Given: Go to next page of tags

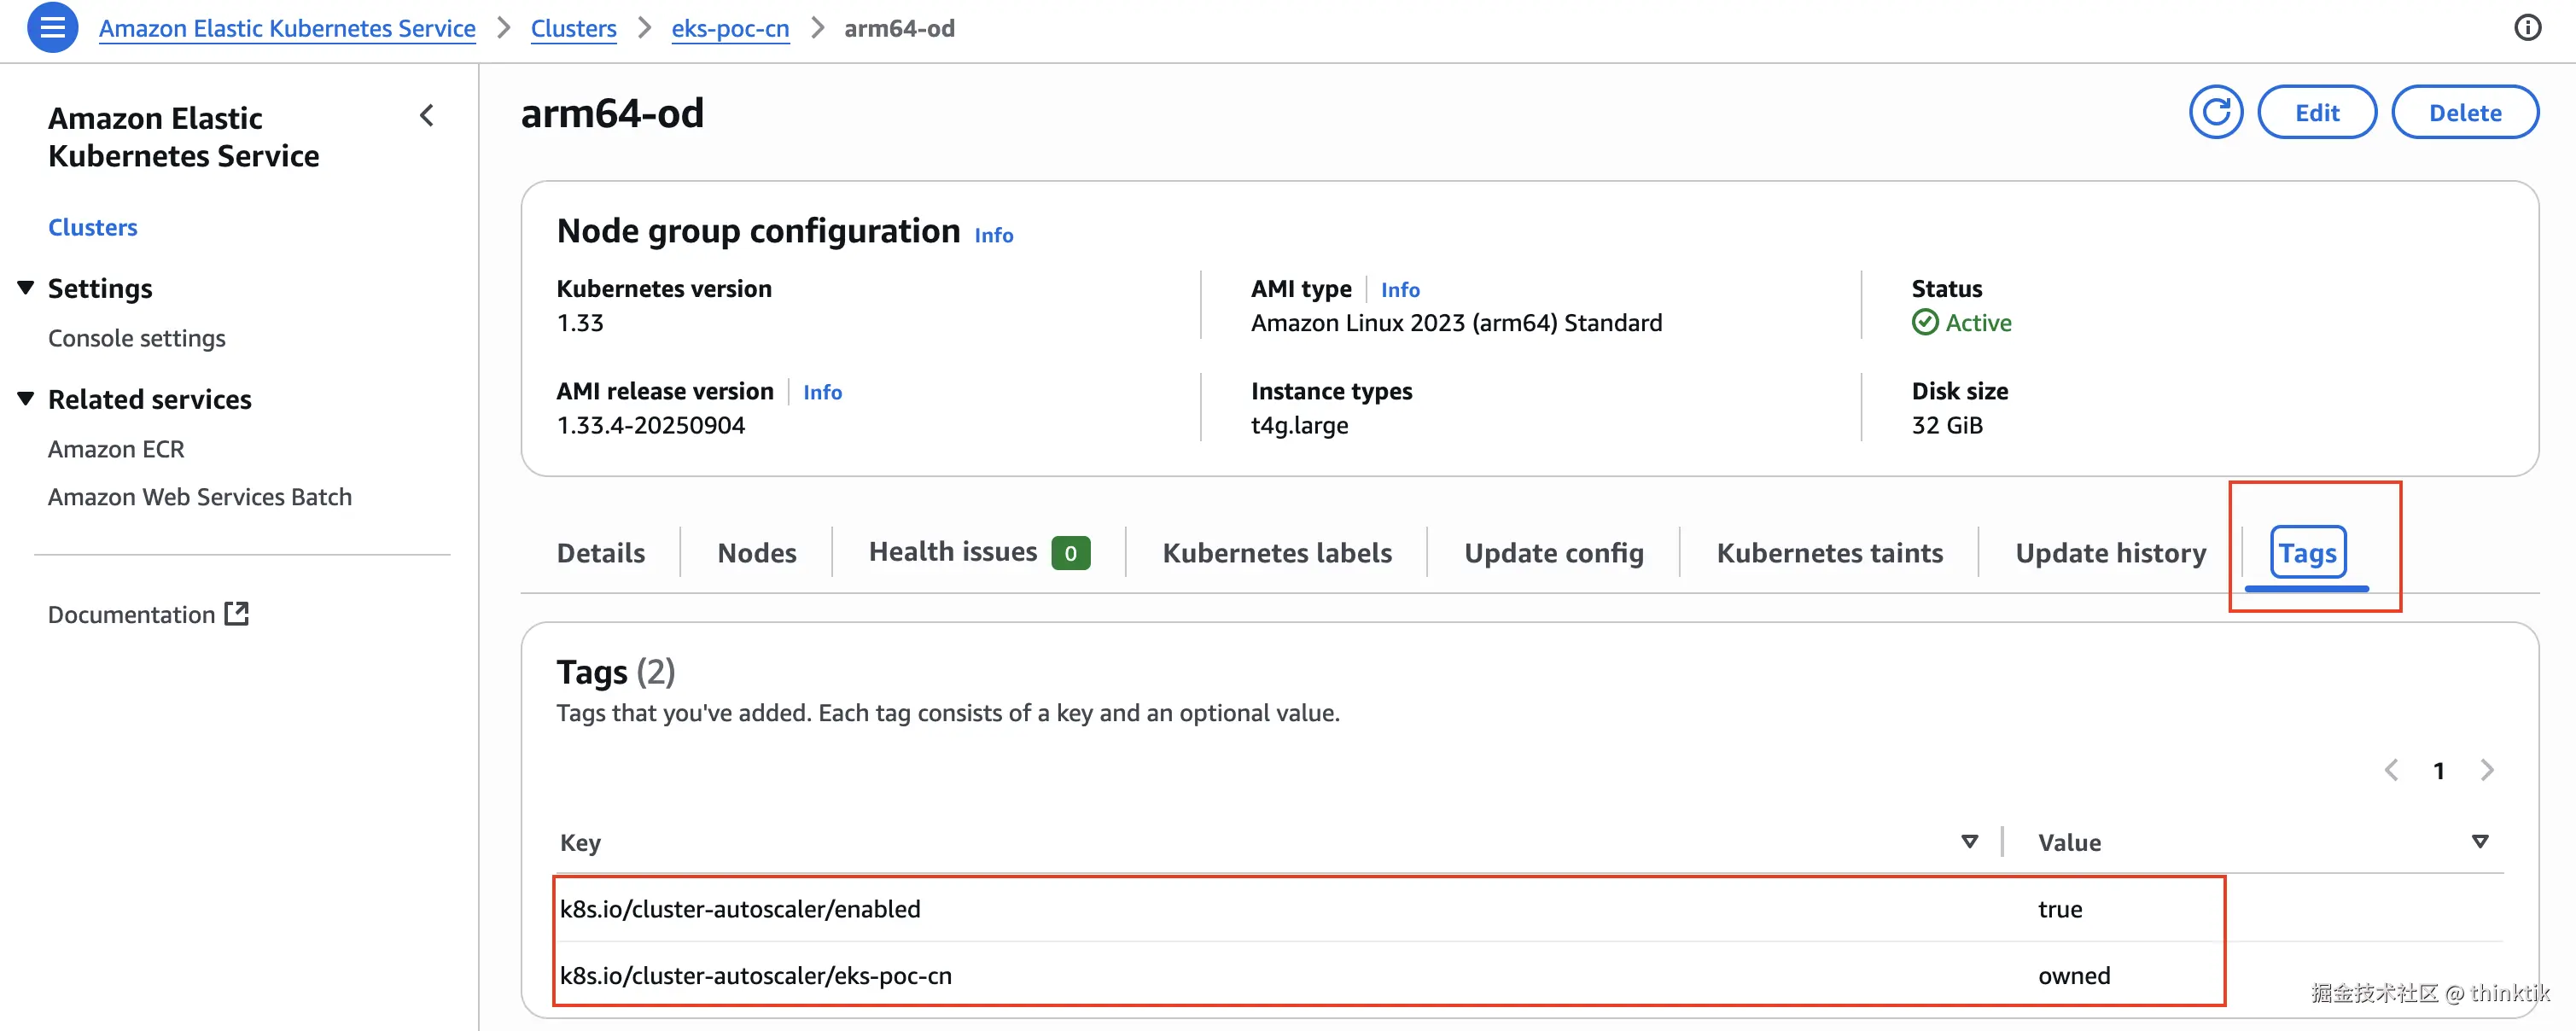Looking at the screenshot, I should [2487, 770].
